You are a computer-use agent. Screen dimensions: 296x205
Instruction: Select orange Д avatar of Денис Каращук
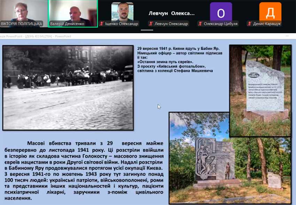(x=270, y=12)
